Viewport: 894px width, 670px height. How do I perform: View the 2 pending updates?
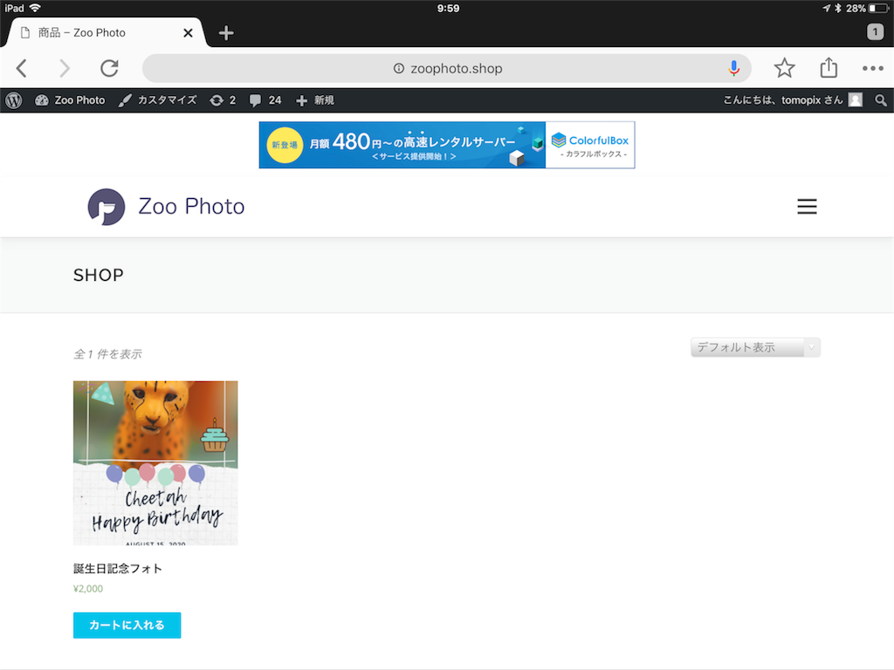coord(223,100)
